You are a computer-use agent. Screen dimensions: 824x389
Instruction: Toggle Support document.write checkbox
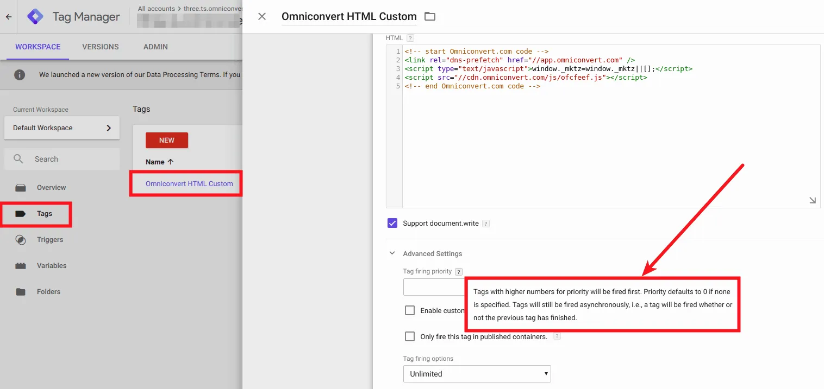[x=392, y=223]
